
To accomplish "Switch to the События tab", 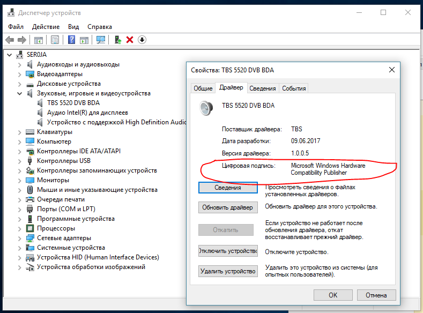I will click(x=294, y=88).
